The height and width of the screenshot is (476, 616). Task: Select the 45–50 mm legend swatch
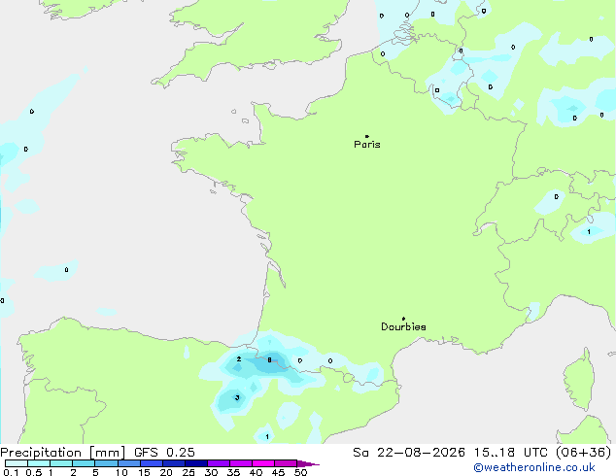pos(286,463)
